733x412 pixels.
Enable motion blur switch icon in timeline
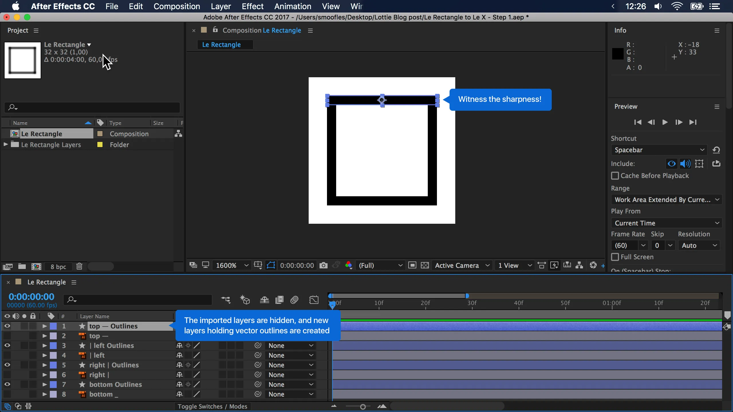pyautogui.click(x=294, y=300)
